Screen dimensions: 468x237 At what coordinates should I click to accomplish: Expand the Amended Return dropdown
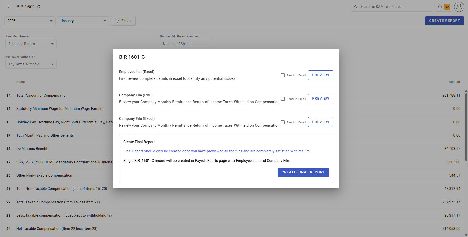31,44
